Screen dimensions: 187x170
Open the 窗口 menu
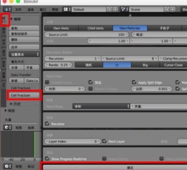[x=43, y=10]
